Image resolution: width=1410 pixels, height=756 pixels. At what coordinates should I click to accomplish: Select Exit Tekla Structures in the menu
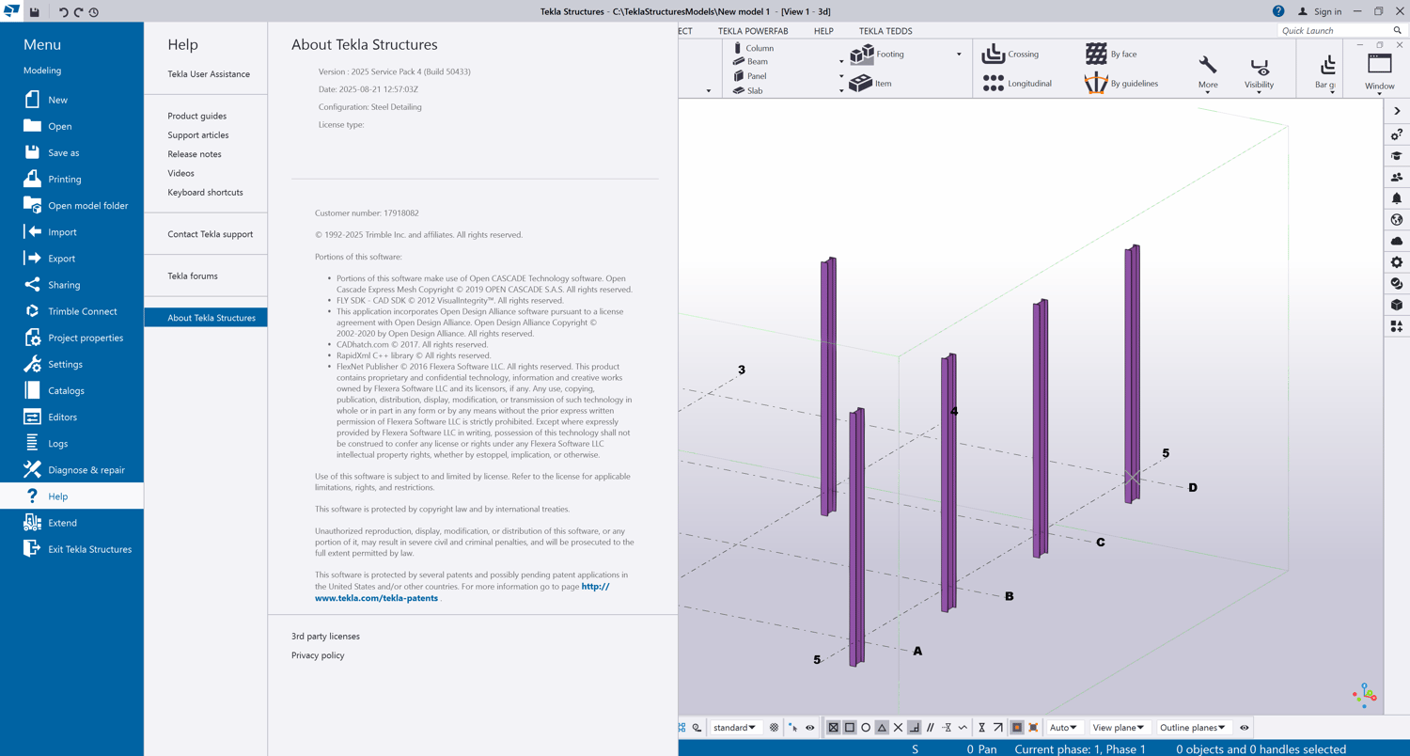point(71,549)
